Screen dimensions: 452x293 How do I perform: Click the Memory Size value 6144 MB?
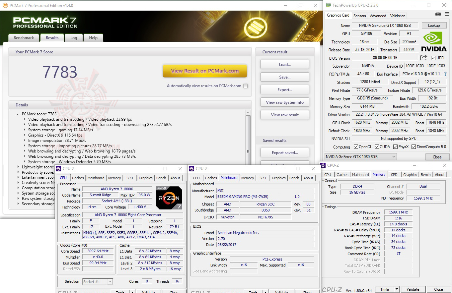click(x=367, y=107)
